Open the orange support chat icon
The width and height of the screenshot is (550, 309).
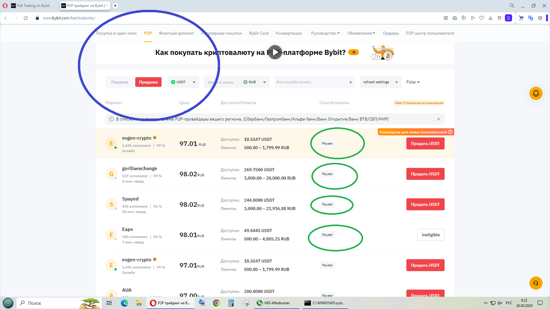click(536, 283)
